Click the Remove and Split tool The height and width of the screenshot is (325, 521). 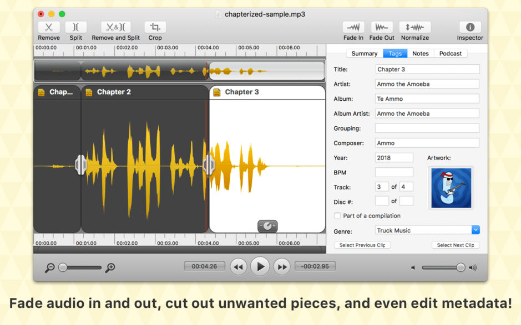point(115,27)
